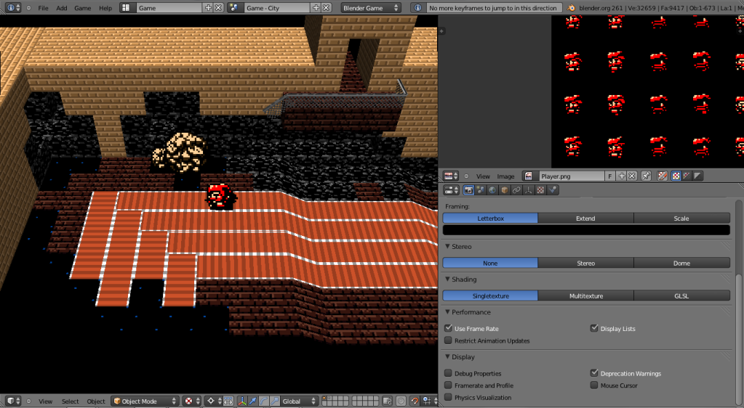The width and height of the screenshot is (744, 408).
Task: Add new scene next to Game - City
Action: (316, 8)
